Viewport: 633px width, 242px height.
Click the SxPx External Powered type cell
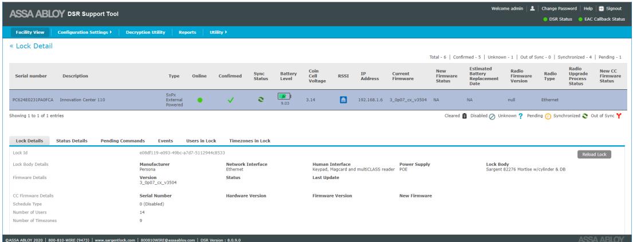pyautogui.click(x=174, y=100)
